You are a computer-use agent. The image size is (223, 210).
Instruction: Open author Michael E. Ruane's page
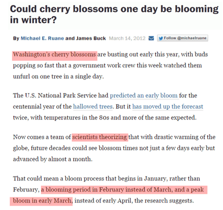point(42,38)
